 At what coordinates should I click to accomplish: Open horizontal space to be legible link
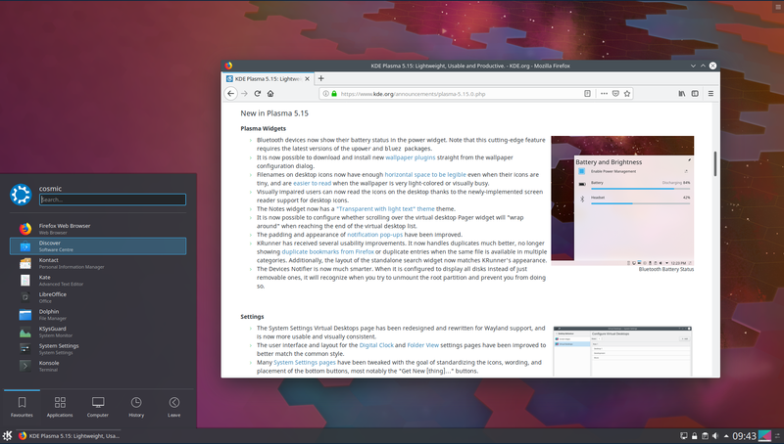pos(425,175)
